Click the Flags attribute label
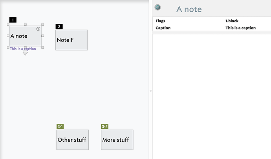This screenshot has height=159, width=271. coord(160,21)
